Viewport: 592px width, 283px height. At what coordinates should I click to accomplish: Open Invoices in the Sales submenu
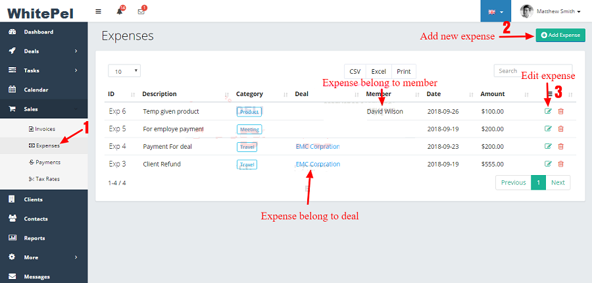(x=45, y=128)
